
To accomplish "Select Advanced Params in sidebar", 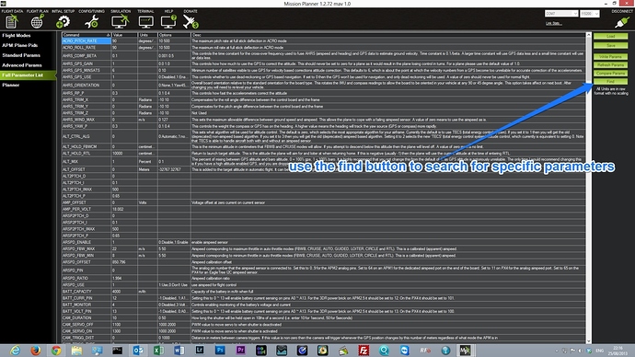I will pos(22,65).
